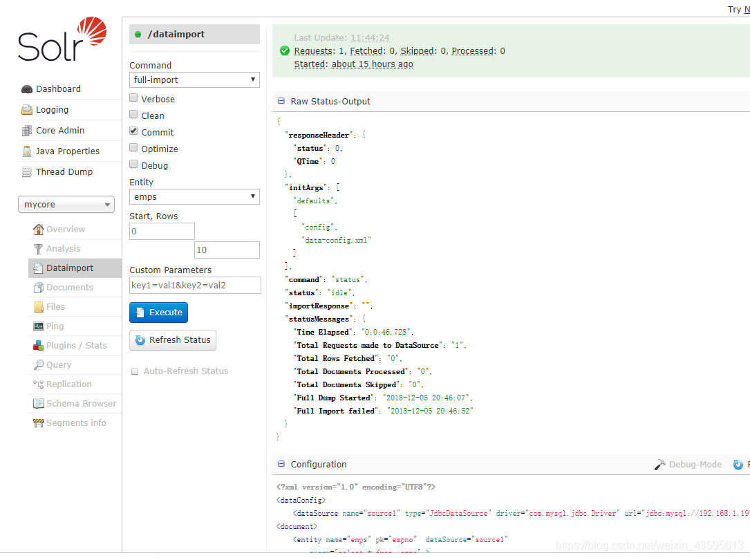750x558 pixels.
Task: Click the green success check icon
Action: pyautogui.click(x=285, y=50)
